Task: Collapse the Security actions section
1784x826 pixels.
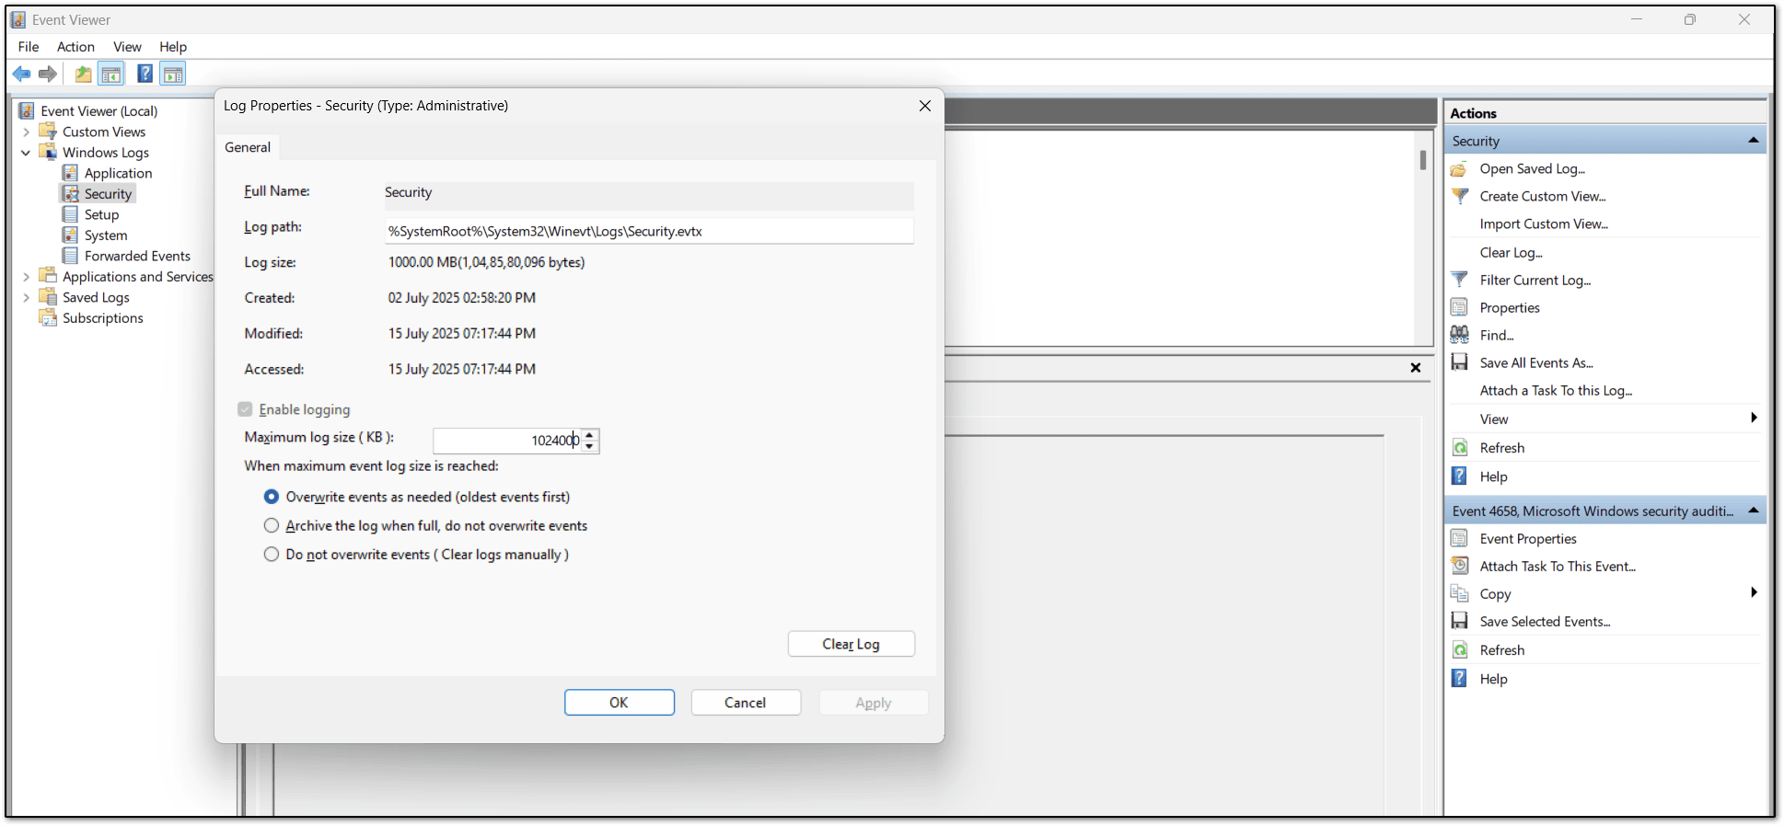Action: [x=1753, y=141]
